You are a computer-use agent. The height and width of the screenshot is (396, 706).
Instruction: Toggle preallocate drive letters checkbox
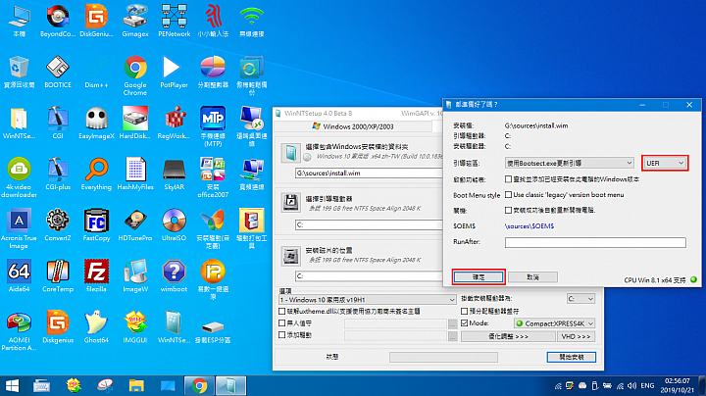point(464,311)
